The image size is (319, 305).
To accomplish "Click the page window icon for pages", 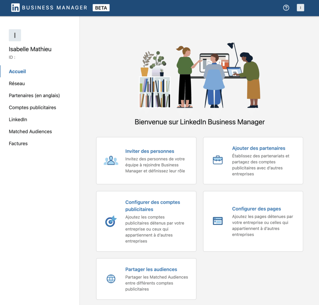I will pos(217,221).
